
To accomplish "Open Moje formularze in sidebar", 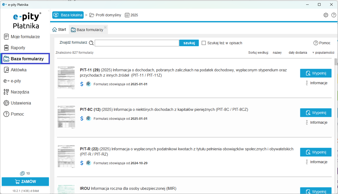I will click(x=25, y=37).
